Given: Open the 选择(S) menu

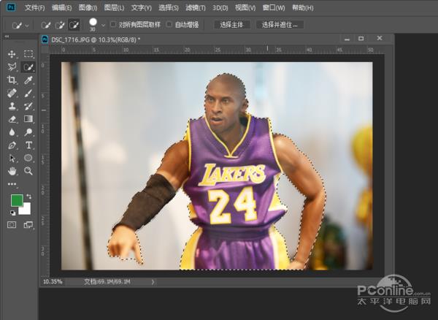Looking at the screenshot, I should click(169, 8).
